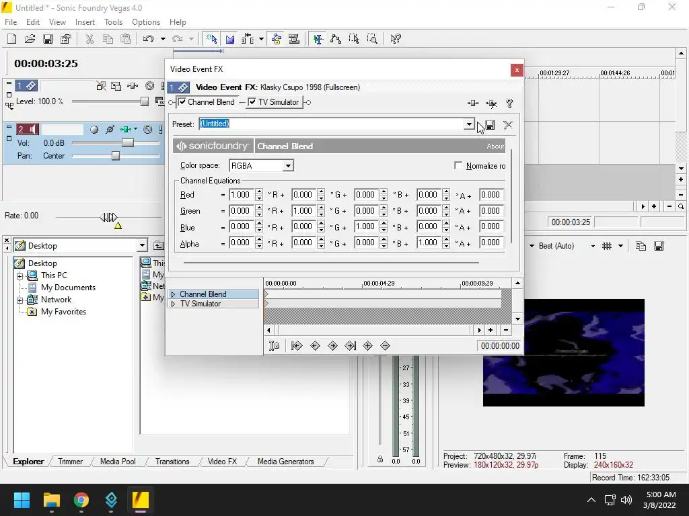The image size is (689, 516).
Task: Switch to the Video FX tab
Action: click(x=222, y=462)
